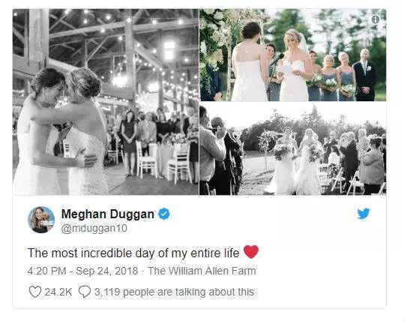Open the large black-and-white barn dance photo
404x321 pixels.
tap(106, 102)
